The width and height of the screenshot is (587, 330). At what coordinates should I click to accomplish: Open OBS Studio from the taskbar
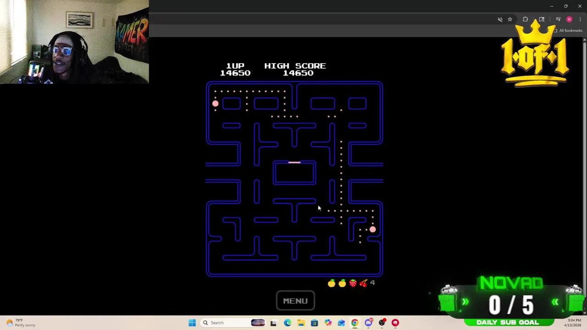click(x=382, y=323)
